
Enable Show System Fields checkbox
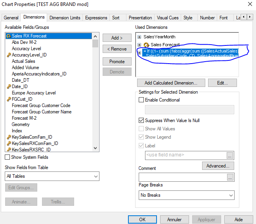point(8,157)
